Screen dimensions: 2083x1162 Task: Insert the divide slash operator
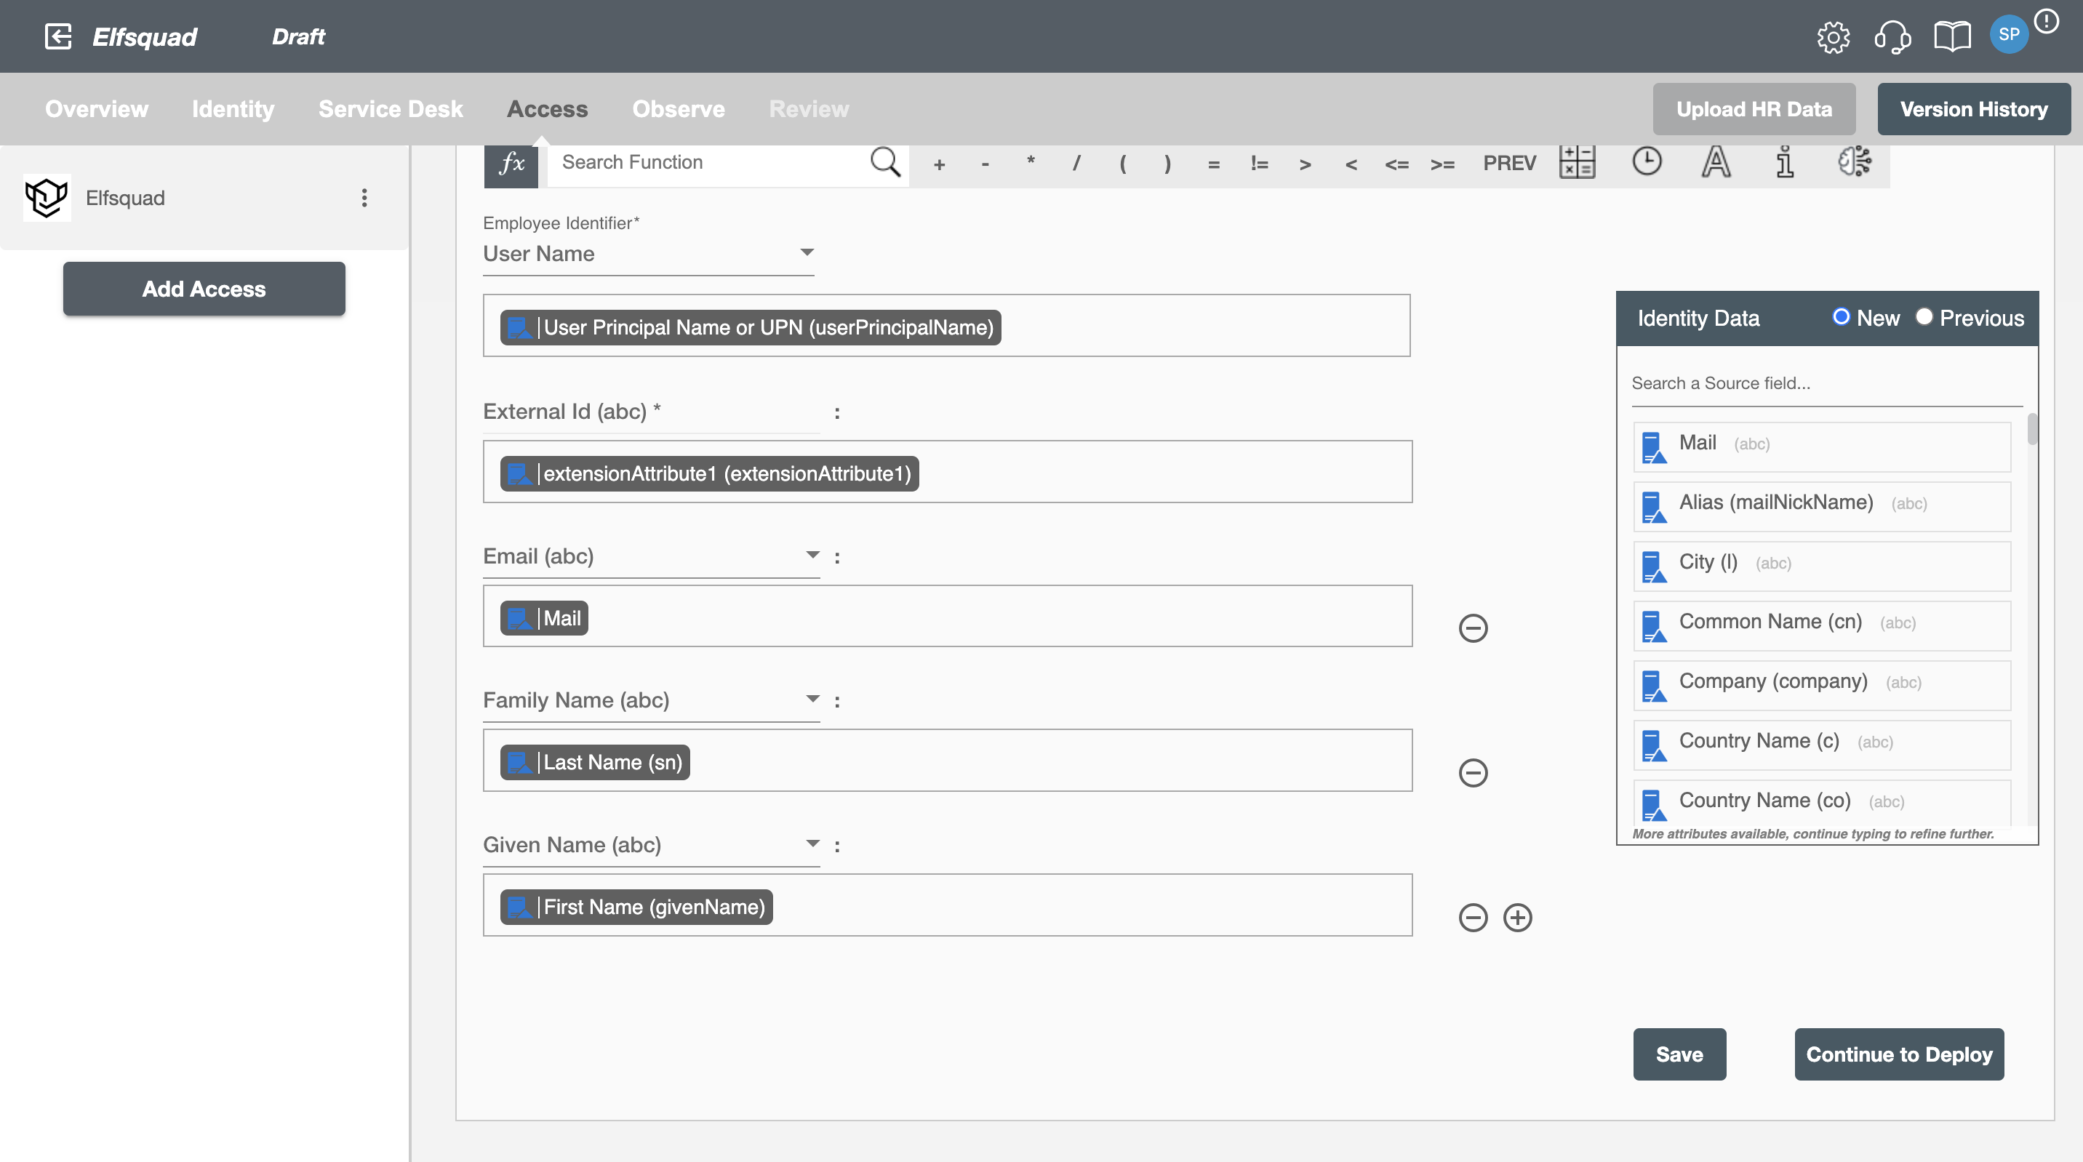pos(1076,164)
